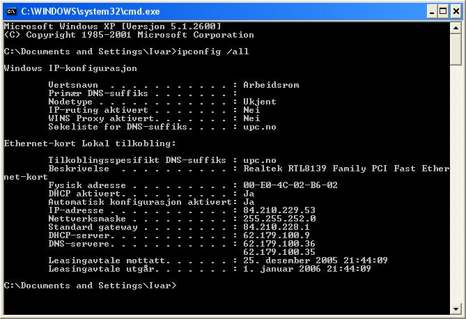
Task: Open the cmd.exe system menu icon
Action: pyautogui.click(x=11, y=12)
